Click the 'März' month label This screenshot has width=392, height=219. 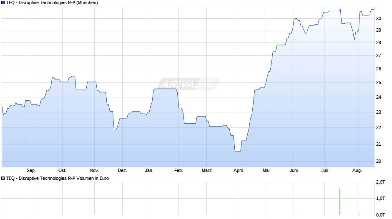207,171
